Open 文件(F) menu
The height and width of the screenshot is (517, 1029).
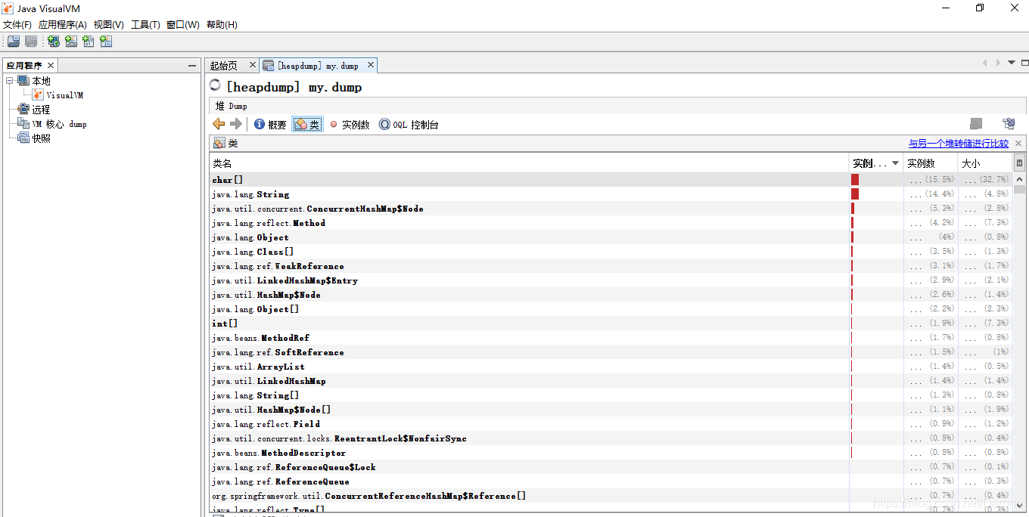(17, 25)
